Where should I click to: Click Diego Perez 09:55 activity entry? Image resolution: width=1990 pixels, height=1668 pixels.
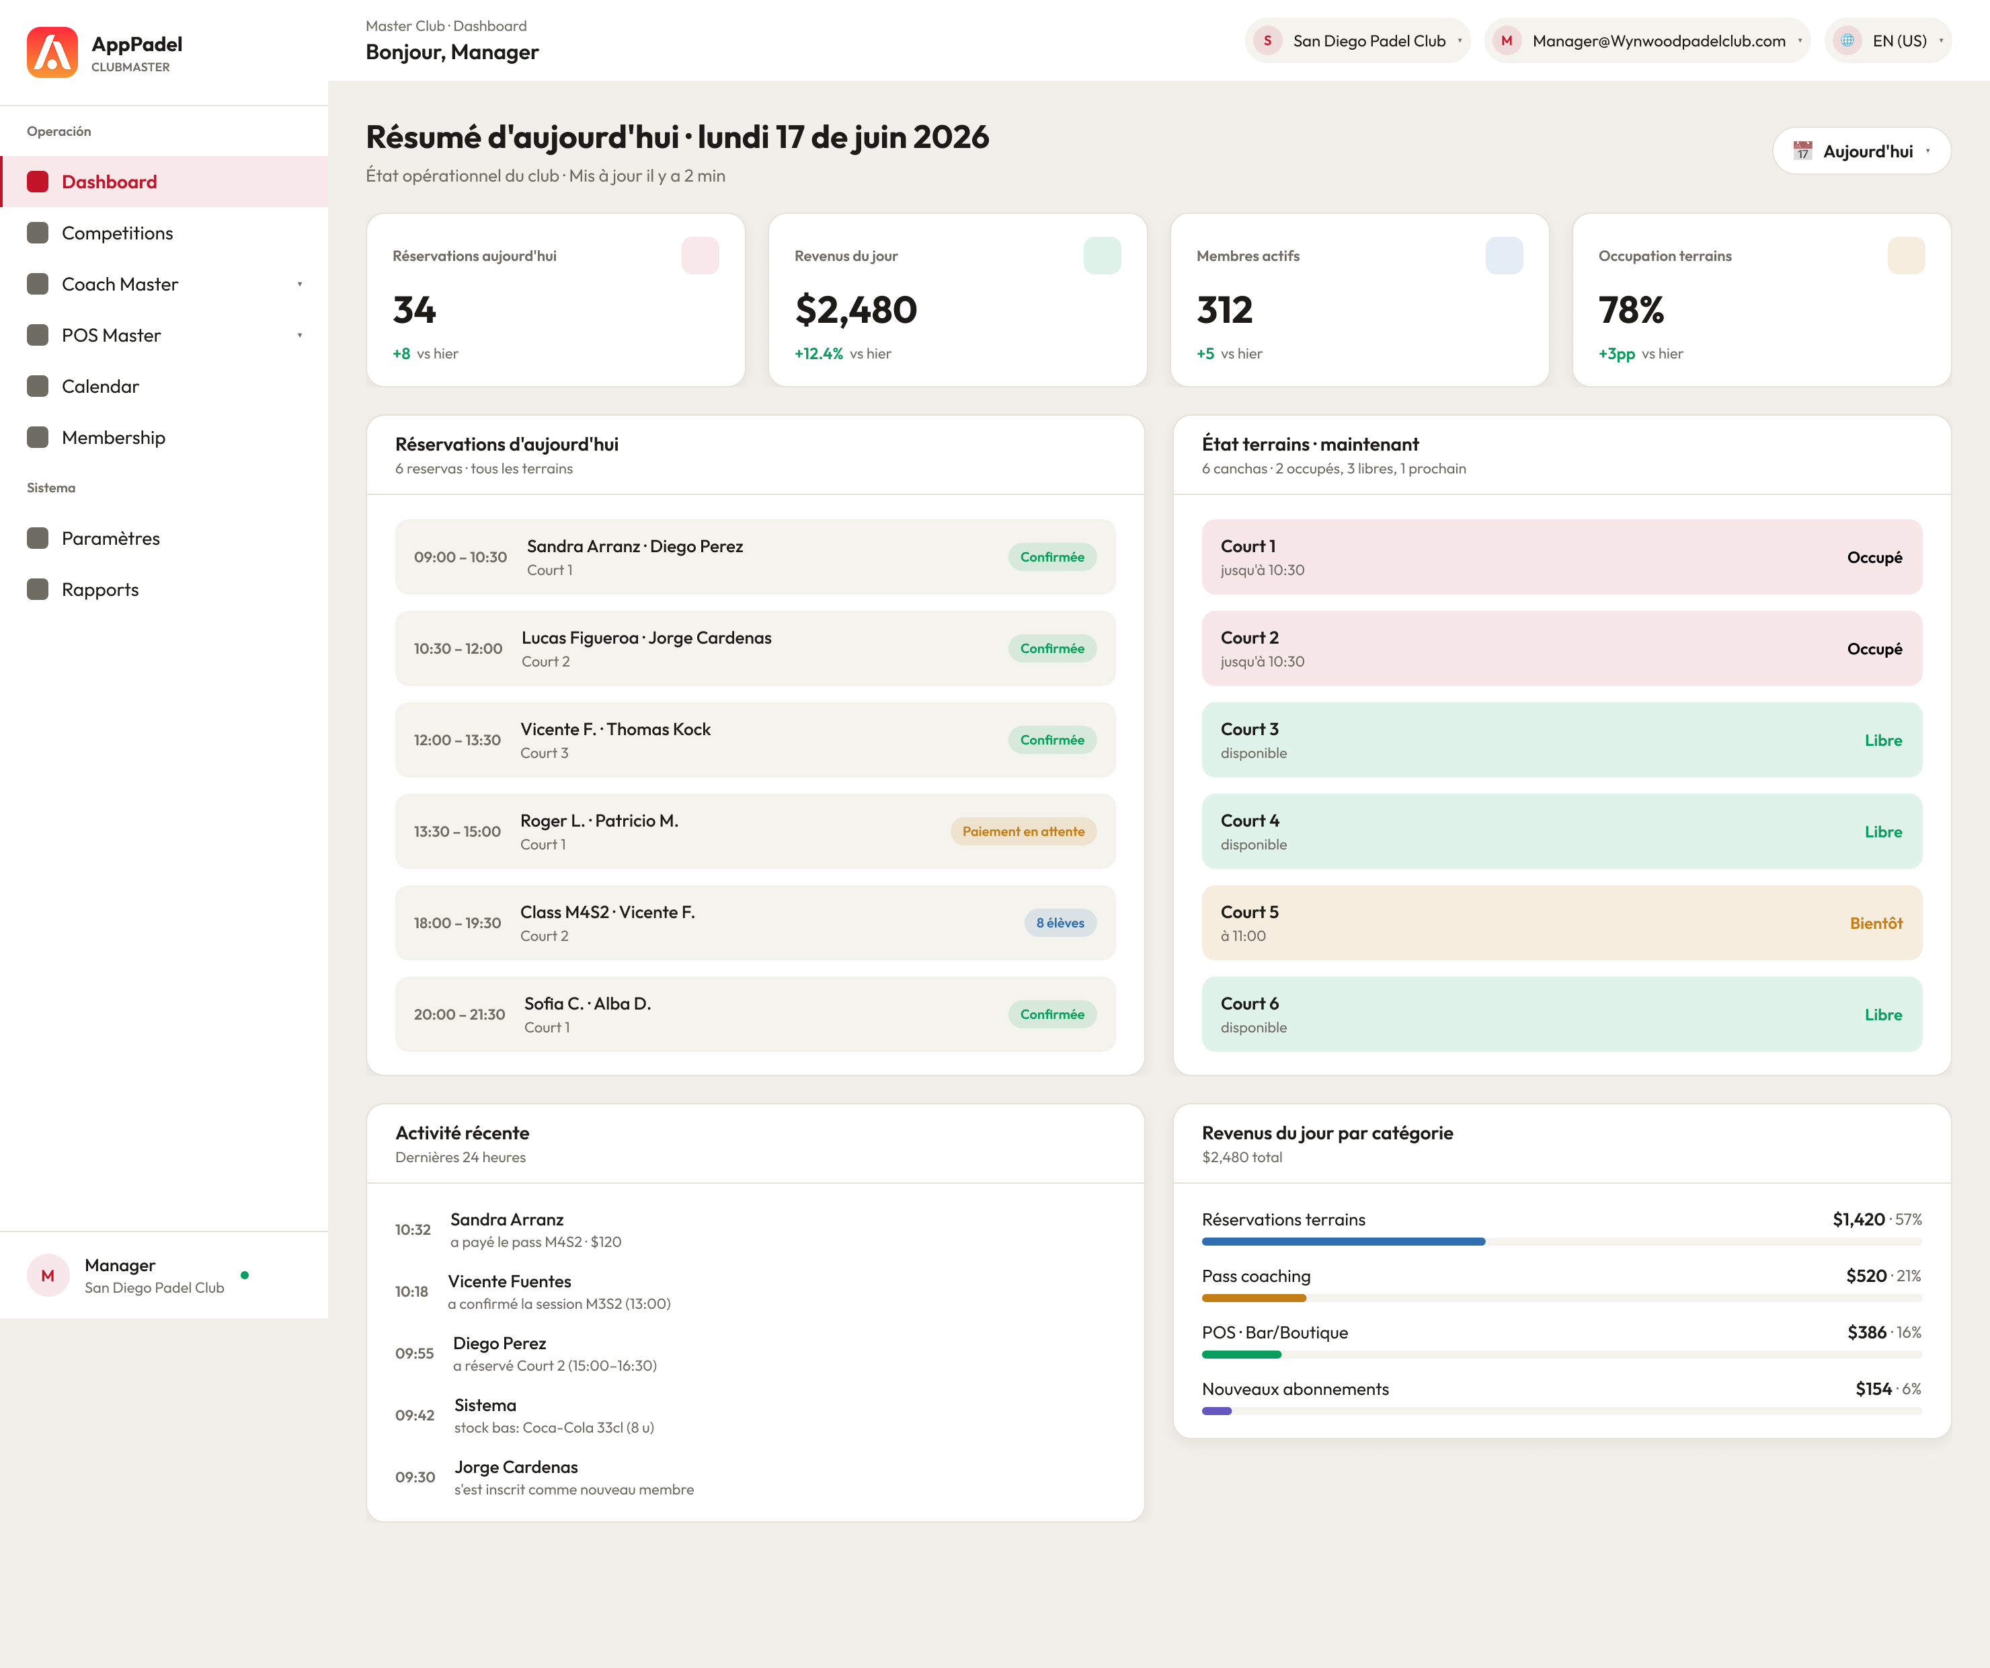(755, 1353)
